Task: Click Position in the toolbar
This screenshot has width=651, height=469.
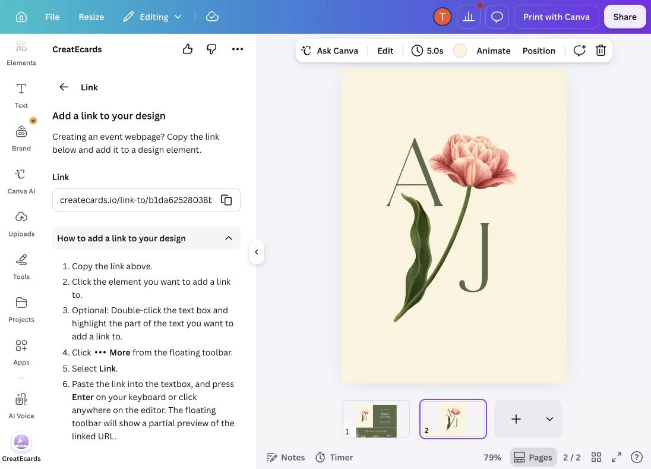Action: click(x=539, y=51)
